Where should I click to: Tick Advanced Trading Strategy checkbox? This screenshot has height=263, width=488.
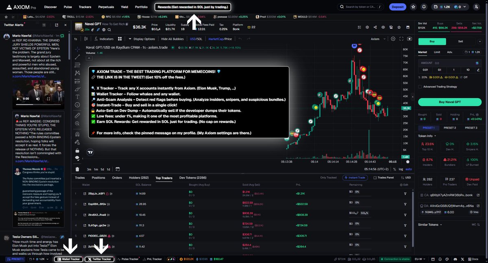(x=420, y=86)
